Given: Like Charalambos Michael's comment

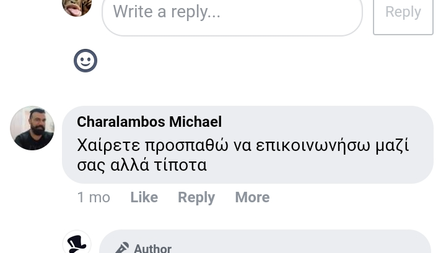Looking at the screenshot, I should [x=144, y=197].
